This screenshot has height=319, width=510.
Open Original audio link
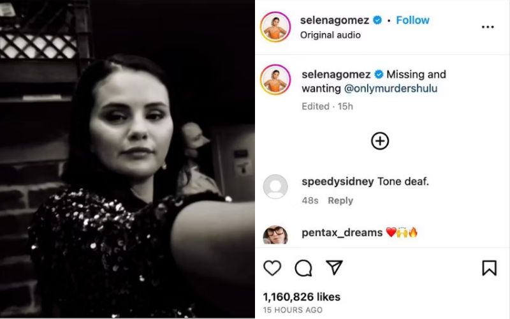(x=330, y=35)
